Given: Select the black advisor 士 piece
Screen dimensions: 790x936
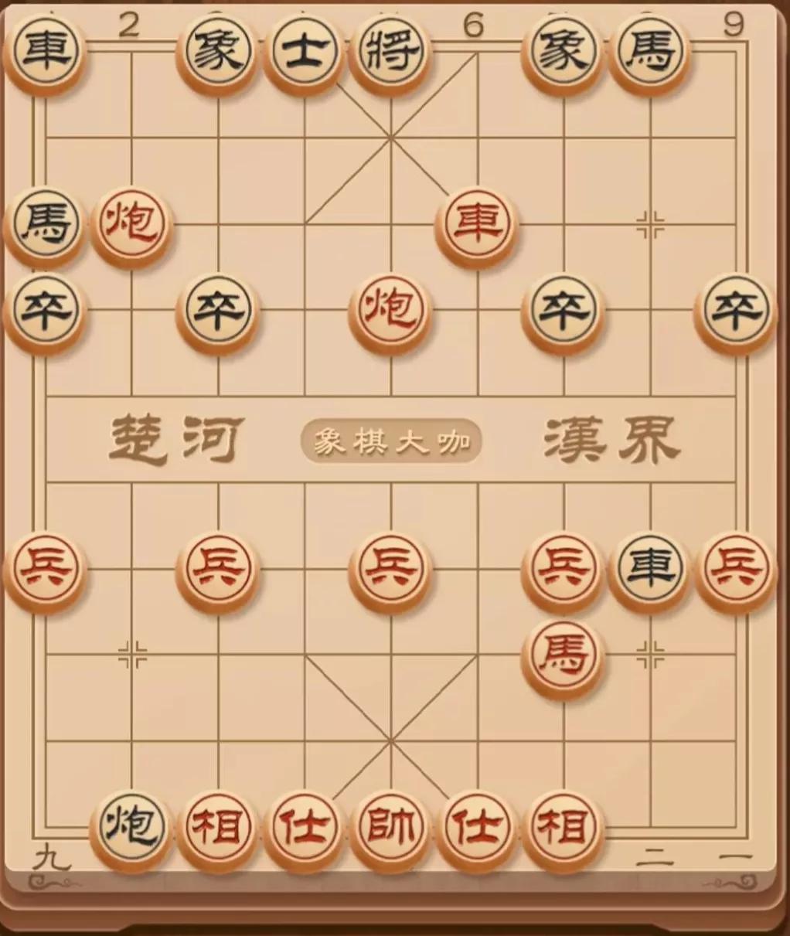Looking at the screenshot, I should 304,53.
